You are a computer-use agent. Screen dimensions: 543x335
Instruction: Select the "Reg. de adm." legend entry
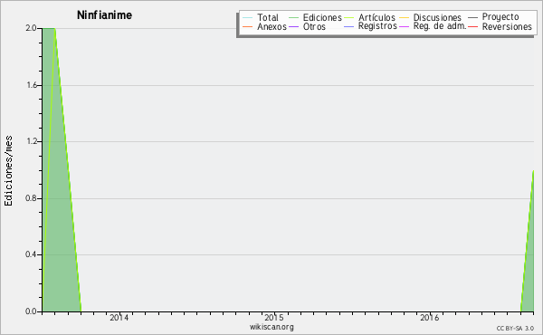coord(440,26)
